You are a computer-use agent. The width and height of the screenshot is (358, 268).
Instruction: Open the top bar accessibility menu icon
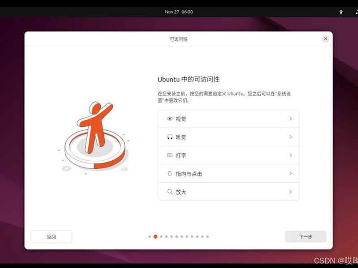pos(341,12)
